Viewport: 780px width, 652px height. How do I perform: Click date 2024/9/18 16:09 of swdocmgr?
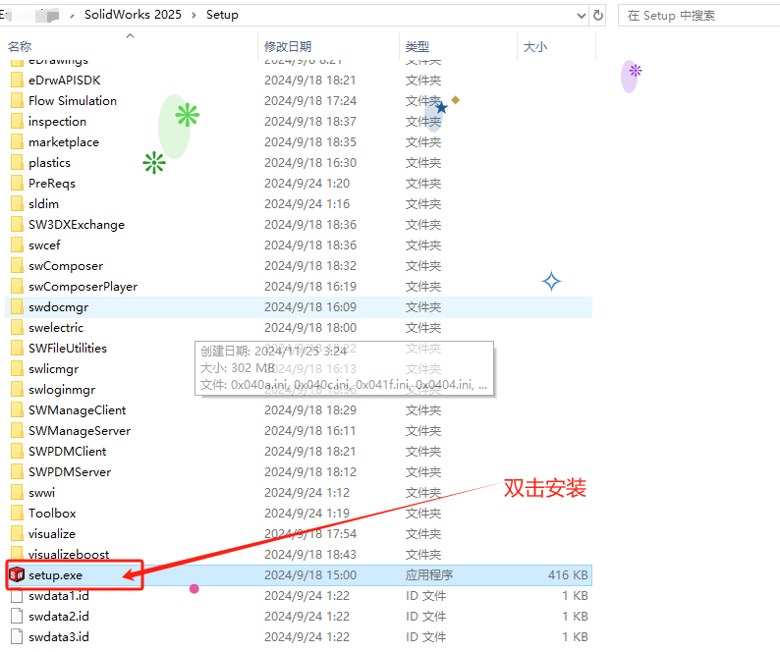pos(310,307)
